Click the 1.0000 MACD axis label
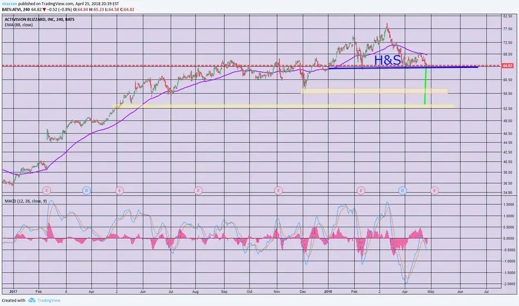This screenshot has height=306, width=519. pos(509,216)
